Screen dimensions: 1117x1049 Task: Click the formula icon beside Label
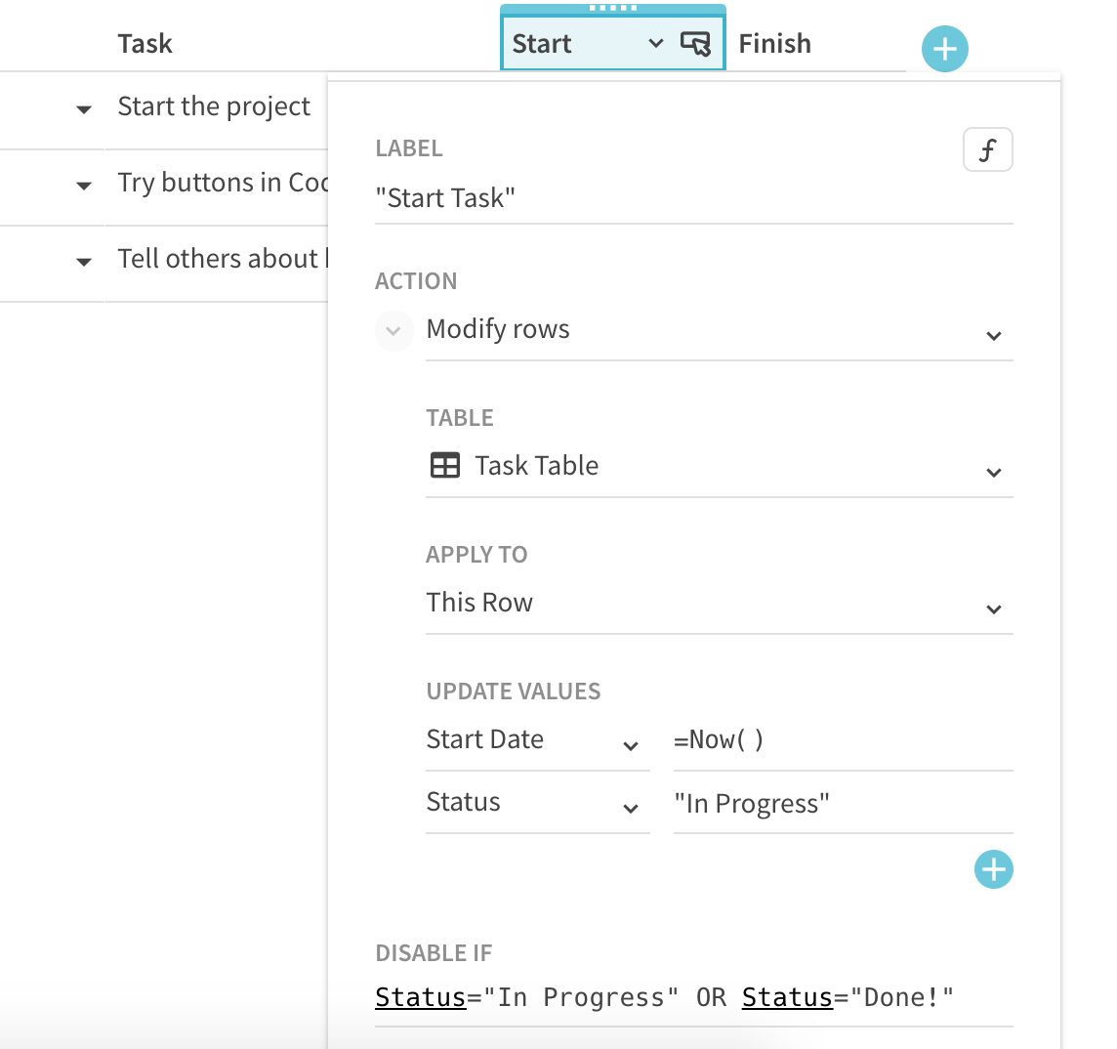point(987,150)
